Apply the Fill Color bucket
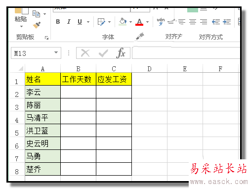 point(123,22)
